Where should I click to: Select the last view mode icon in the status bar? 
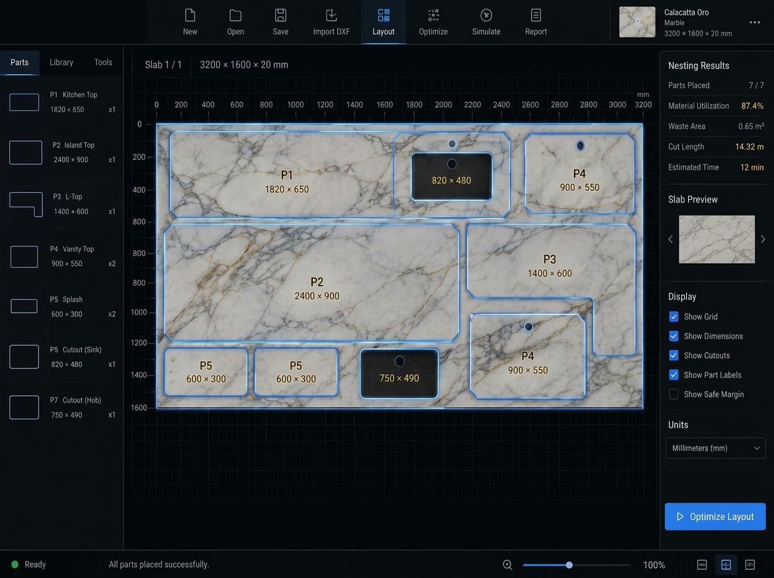click(750, 565)
